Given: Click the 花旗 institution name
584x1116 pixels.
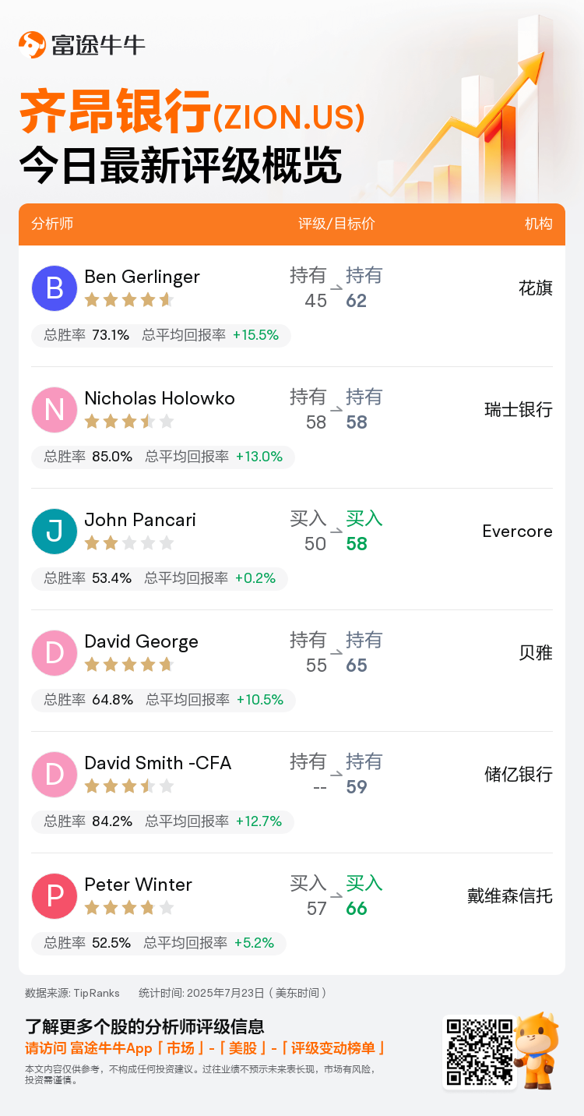Looking at the screenshot, I should 536,288.
